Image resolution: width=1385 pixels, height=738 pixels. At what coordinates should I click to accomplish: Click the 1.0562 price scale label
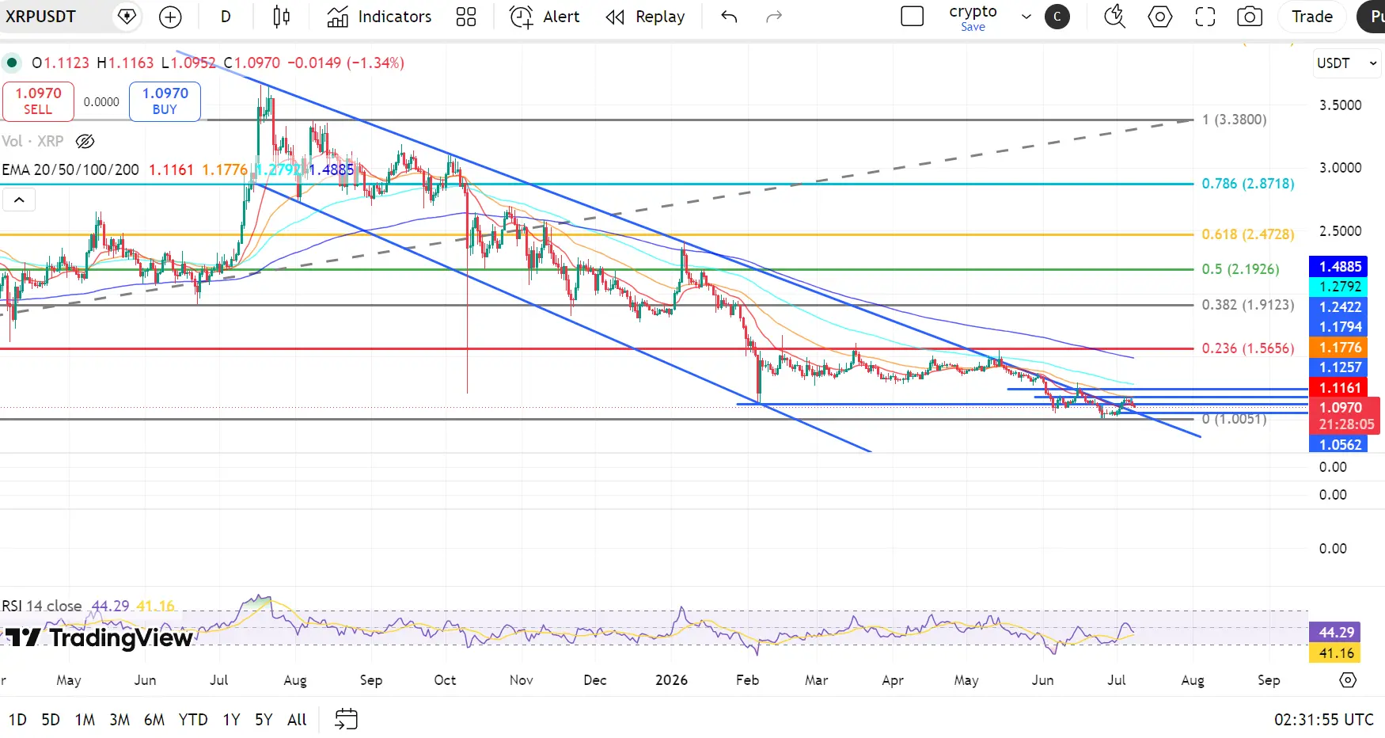point(1338,444)
